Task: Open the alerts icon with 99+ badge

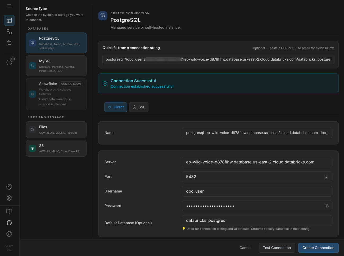Action: tap(10, 62)
